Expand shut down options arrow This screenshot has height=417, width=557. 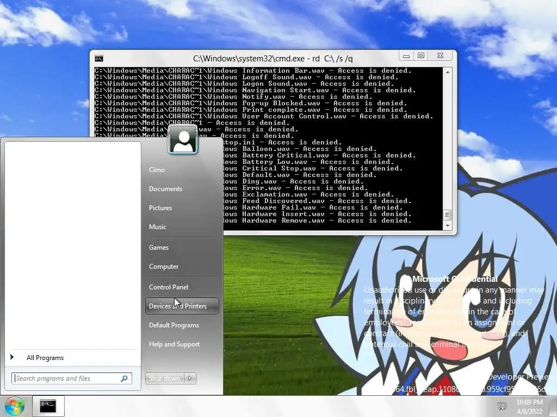[x=190, y=378]
